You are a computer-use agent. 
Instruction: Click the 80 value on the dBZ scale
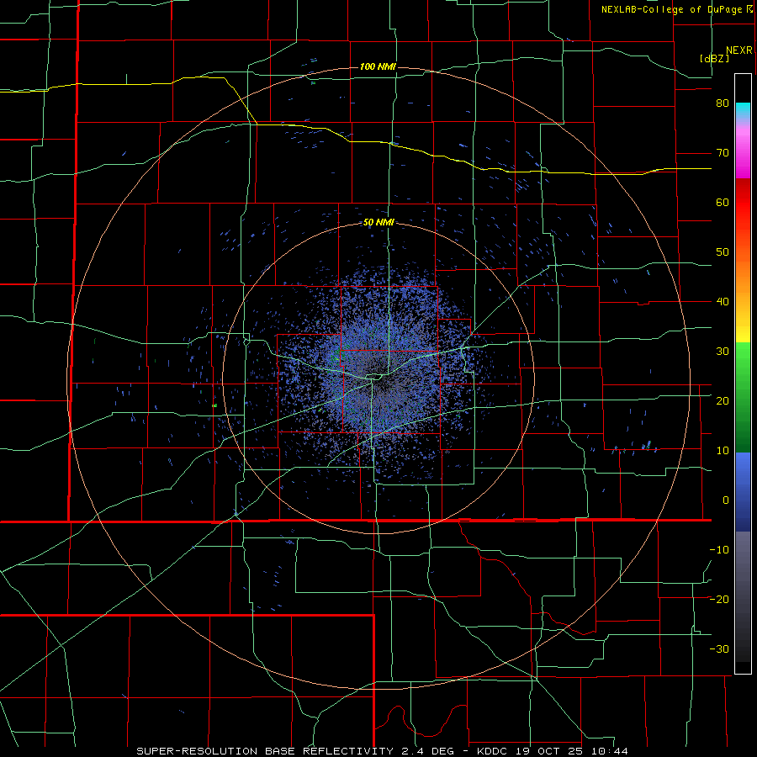723,103
